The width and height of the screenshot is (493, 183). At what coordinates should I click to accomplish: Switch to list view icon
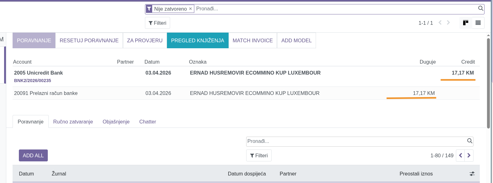tap(478, 23)
